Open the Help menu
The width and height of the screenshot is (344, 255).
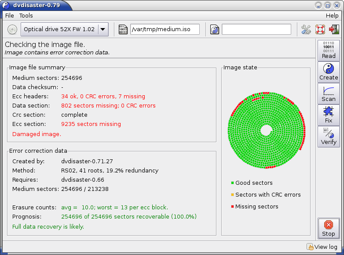(332, 15)
